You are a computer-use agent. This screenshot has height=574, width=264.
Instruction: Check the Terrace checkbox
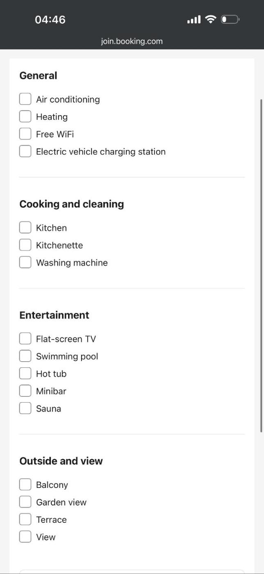25,519
